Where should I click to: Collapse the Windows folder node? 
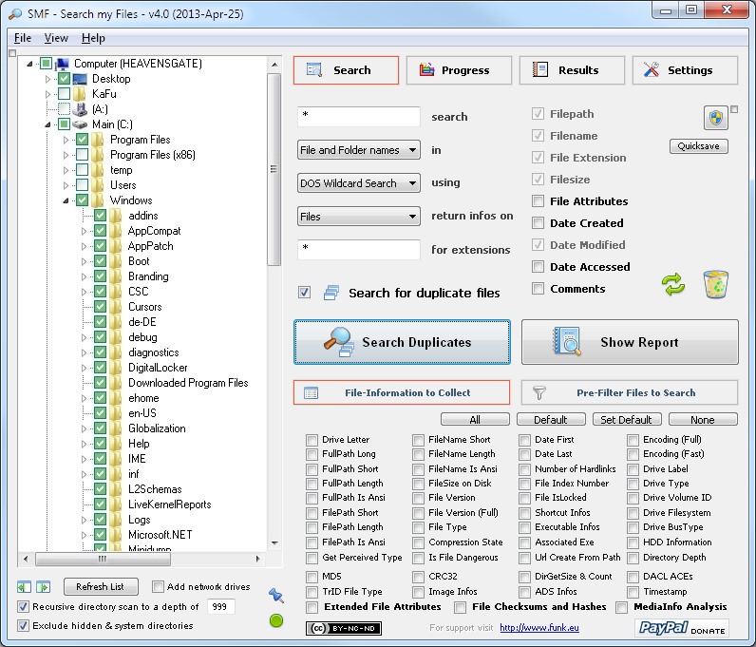pyautogui.click(x=66, y=200)
